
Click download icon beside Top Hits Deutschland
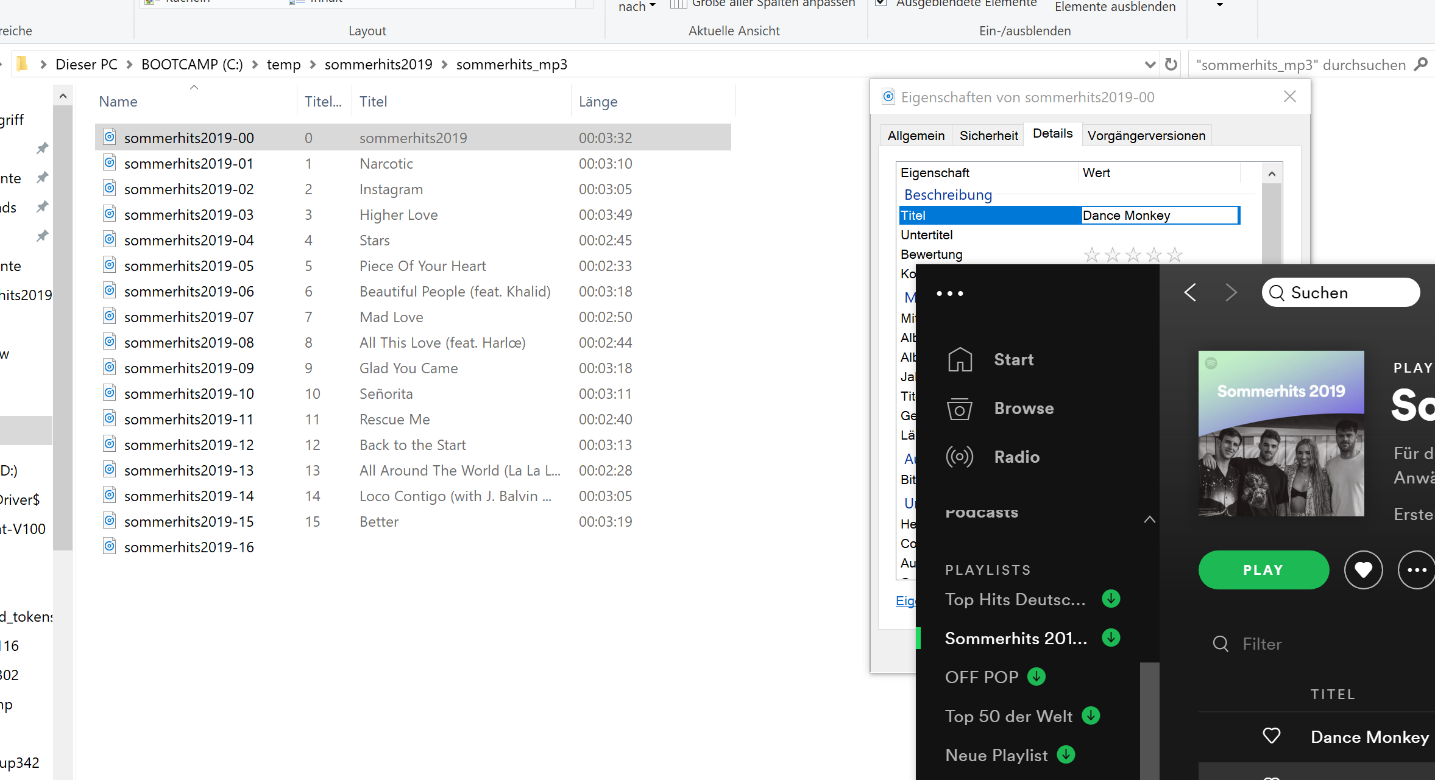point(1111,599)
